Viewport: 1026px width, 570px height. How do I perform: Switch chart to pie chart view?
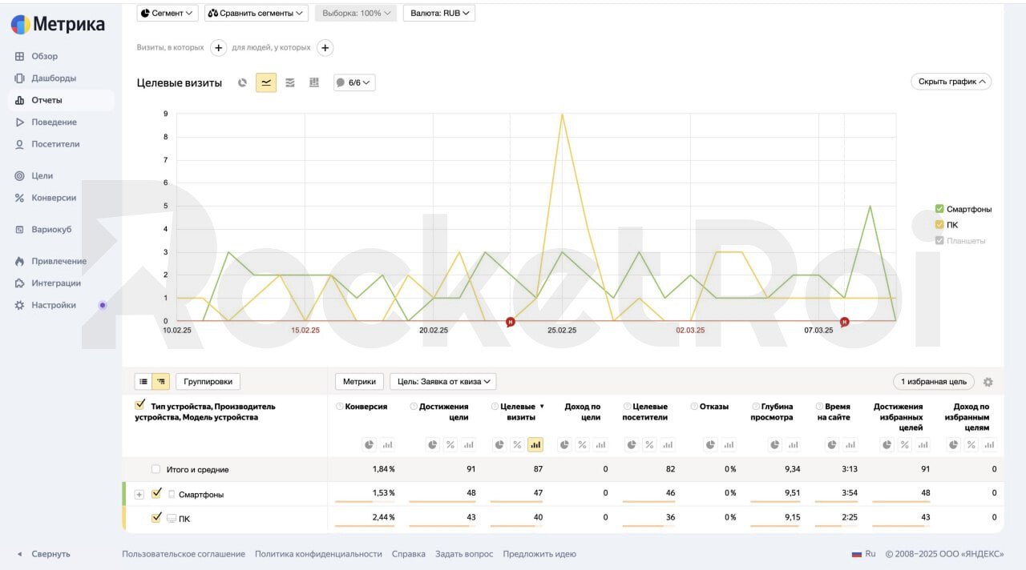(x=242, y=82)
